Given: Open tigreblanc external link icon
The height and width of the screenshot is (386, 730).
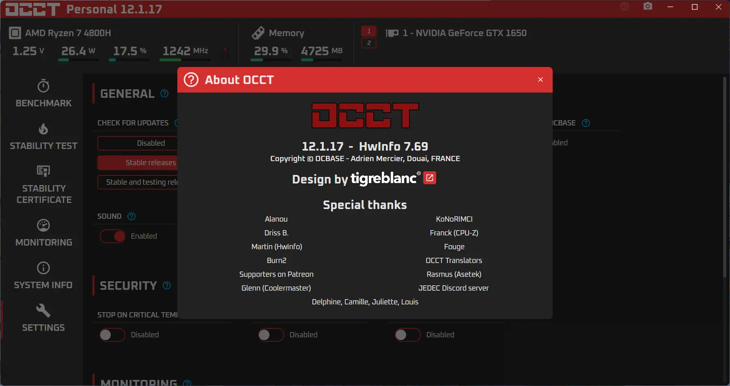Looking at the screenshot, I should click(x=430, y=178).
